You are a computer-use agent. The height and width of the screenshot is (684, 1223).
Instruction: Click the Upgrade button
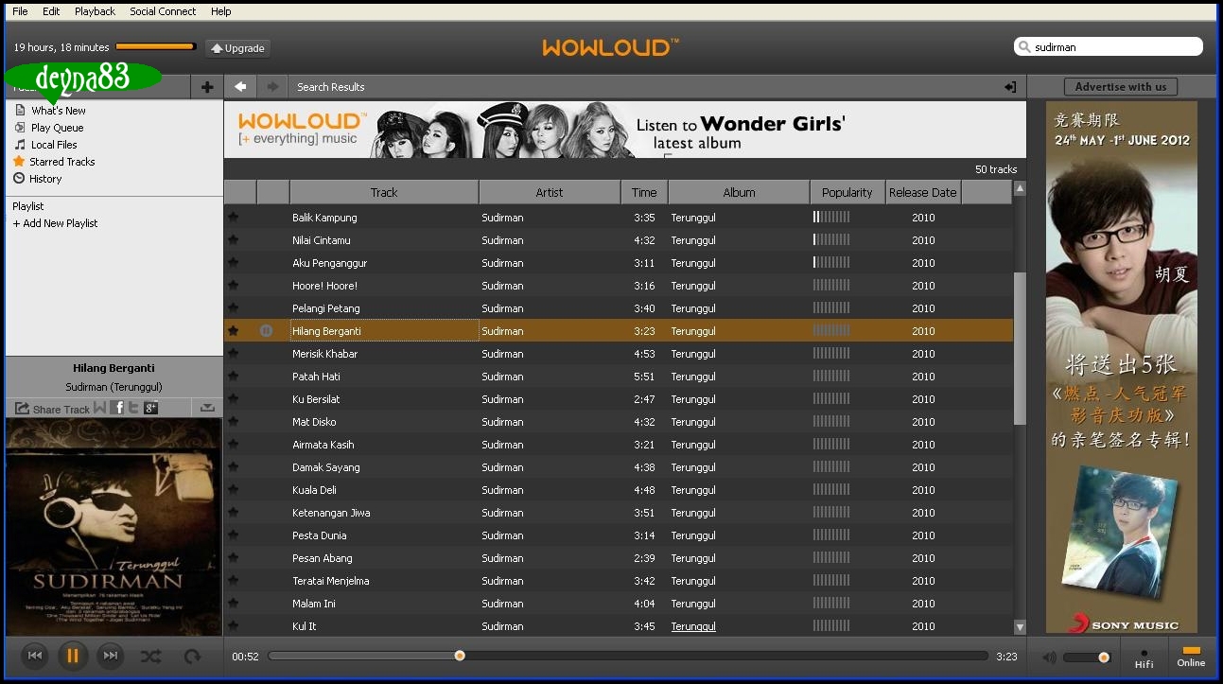point(237,48)
